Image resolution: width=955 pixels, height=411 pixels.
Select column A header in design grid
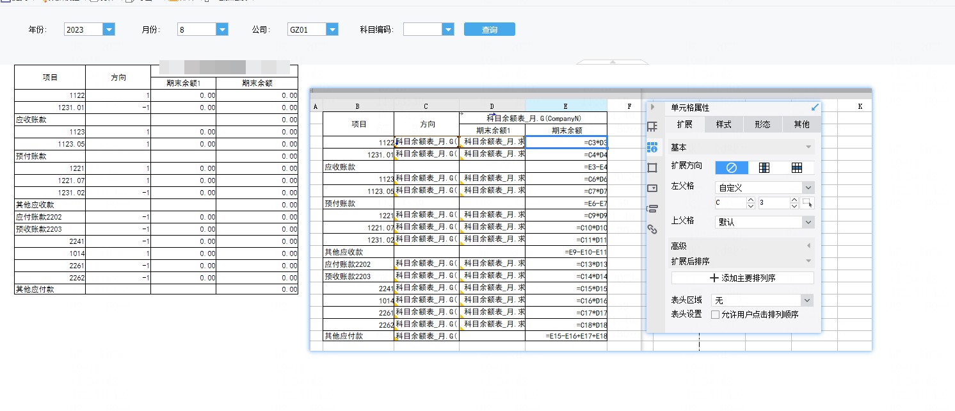click(x=316, y=106)
